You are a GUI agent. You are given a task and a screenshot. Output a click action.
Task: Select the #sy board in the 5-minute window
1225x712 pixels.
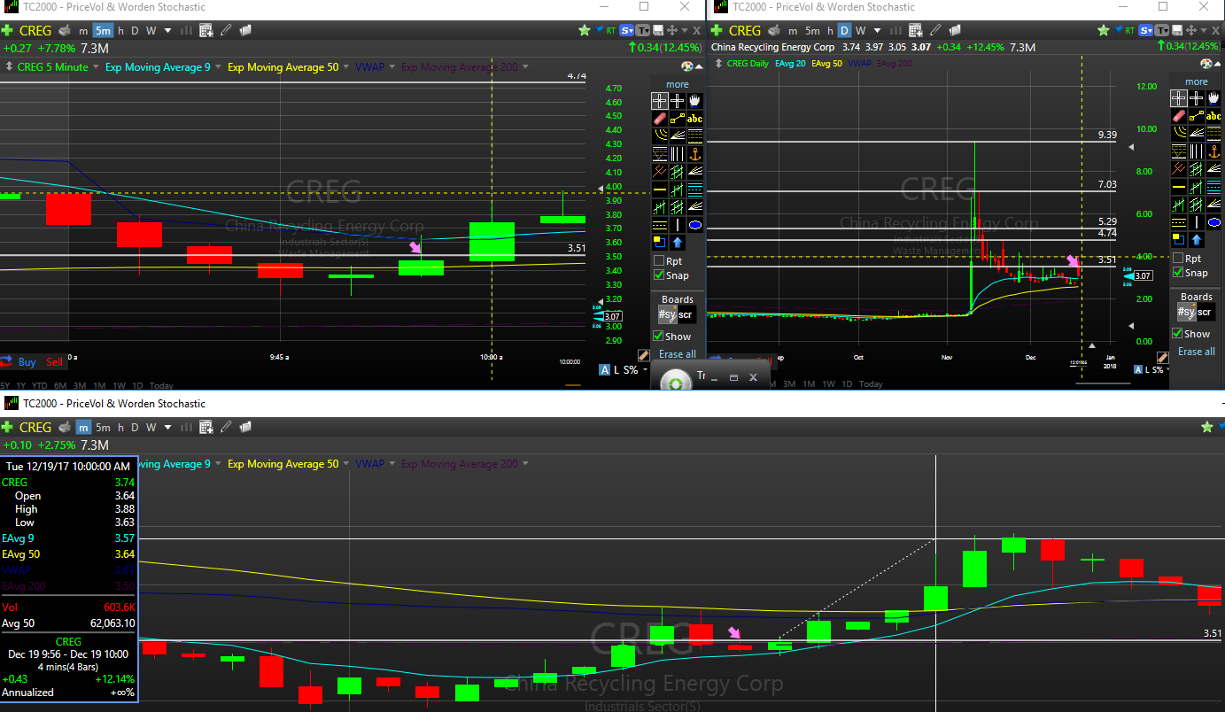[x=667, y=314]
